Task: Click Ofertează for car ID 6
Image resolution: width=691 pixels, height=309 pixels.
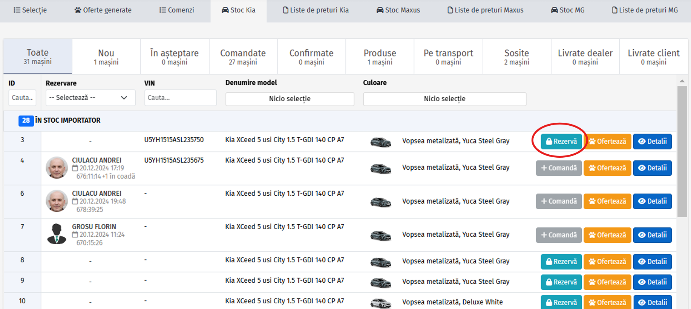Action: click(607, 201)
